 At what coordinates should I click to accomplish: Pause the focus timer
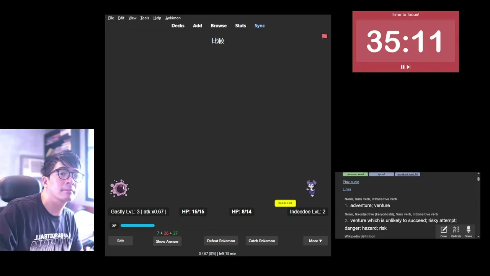[402, 67]
